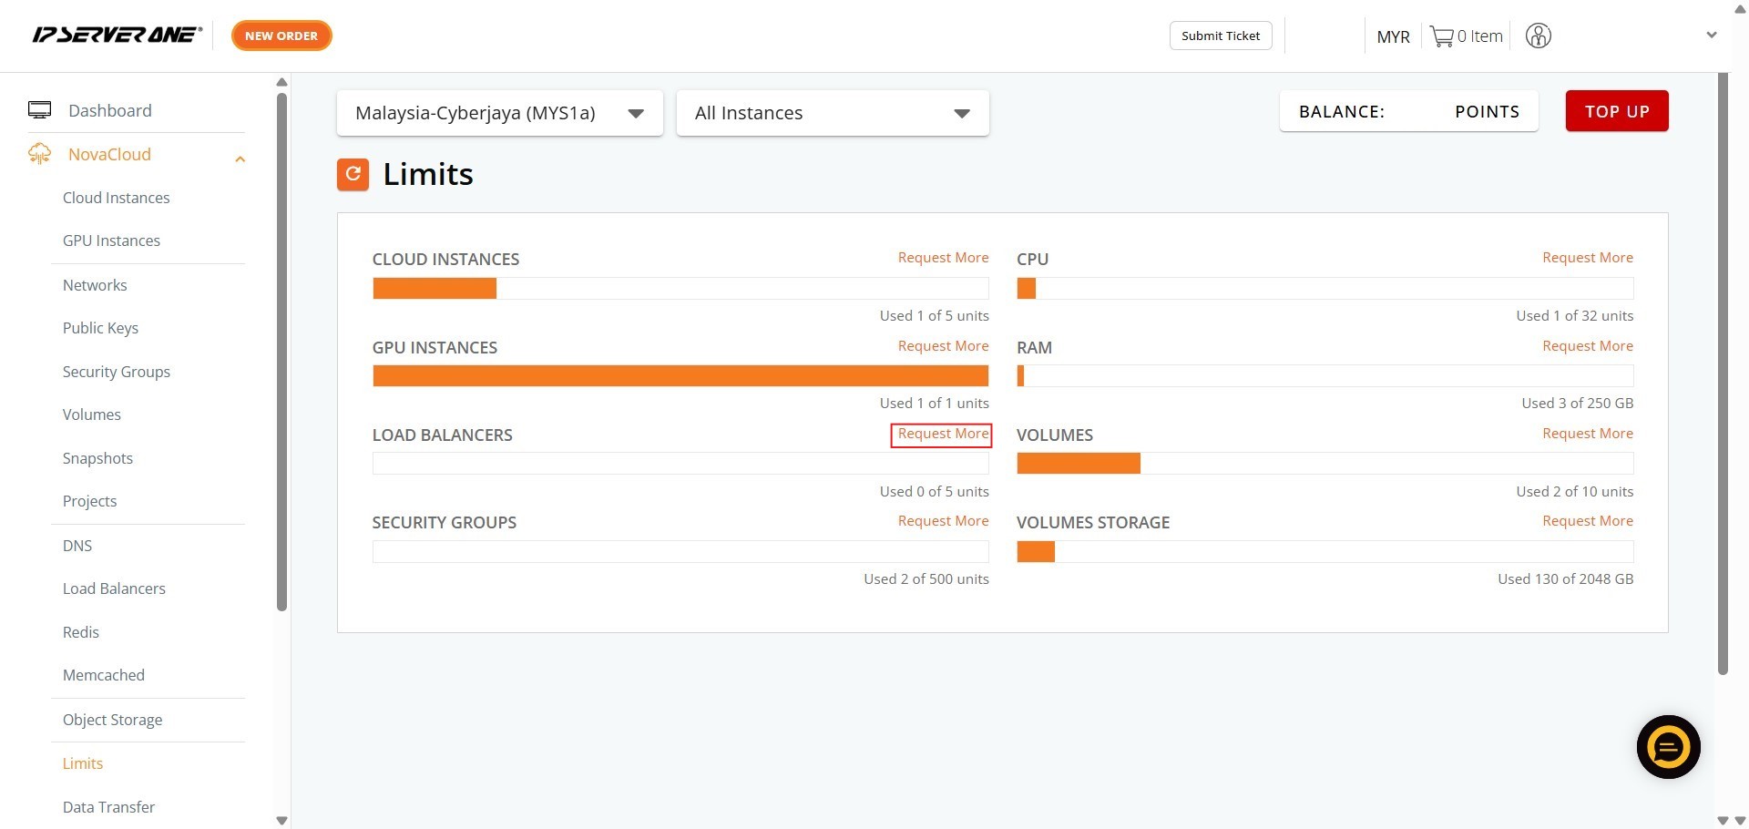1749x829 pixels.
Task: Click the Dashboard monitor icon
Action: coord(39,110)
